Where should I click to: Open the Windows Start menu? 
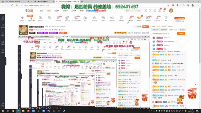click(3, 111)
